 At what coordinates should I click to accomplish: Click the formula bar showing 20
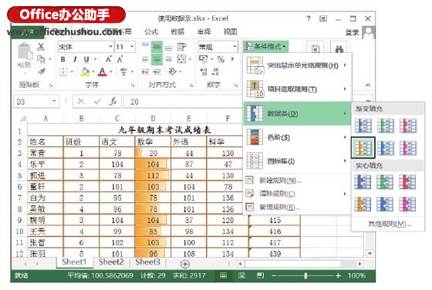183,102
